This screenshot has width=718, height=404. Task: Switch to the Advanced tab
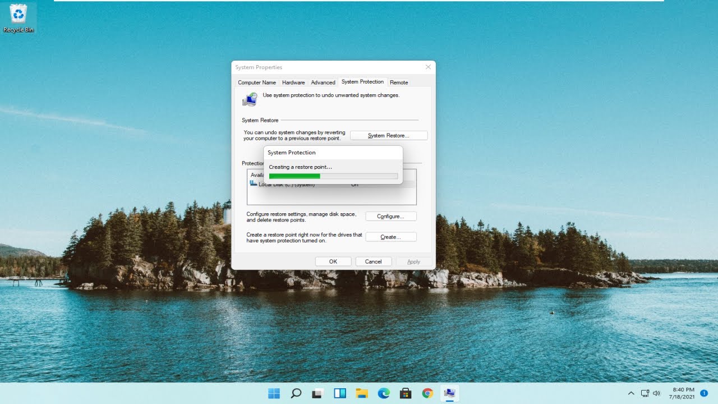click(323, 82)
